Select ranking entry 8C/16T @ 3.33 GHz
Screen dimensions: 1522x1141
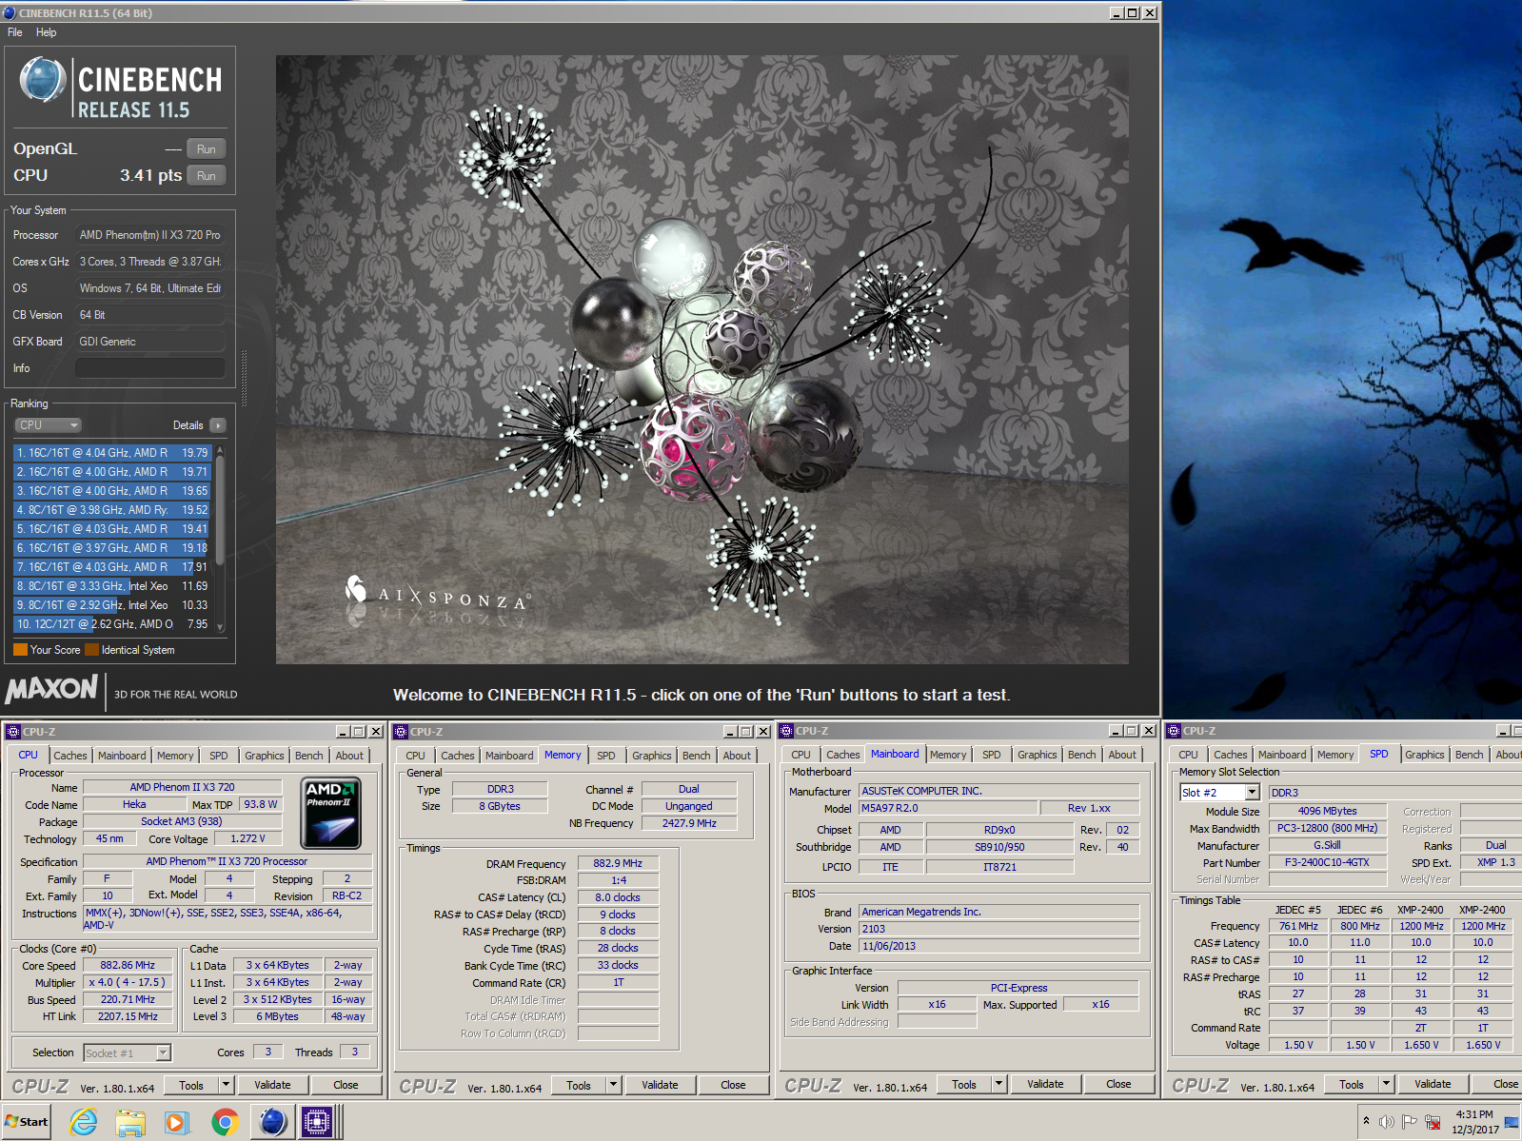[112, 586]
